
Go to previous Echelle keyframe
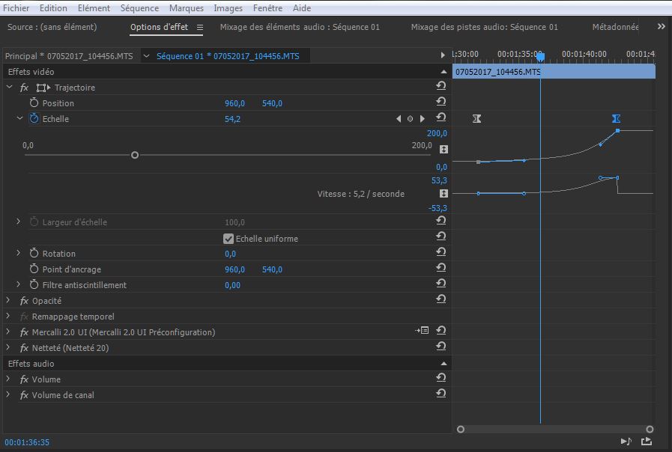coord(399,119)
